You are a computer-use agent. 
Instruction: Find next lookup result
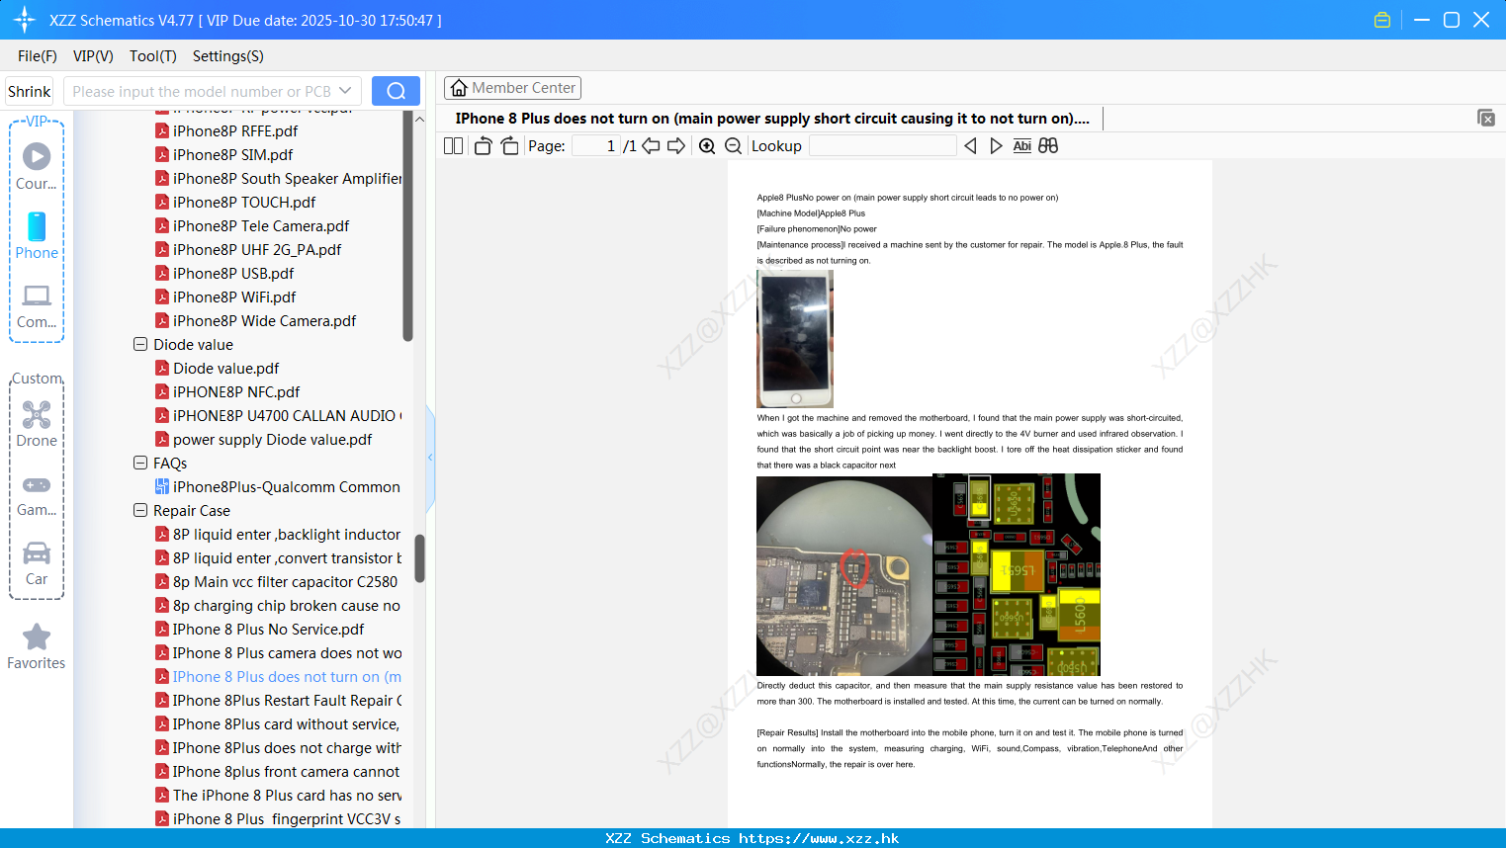996,146
